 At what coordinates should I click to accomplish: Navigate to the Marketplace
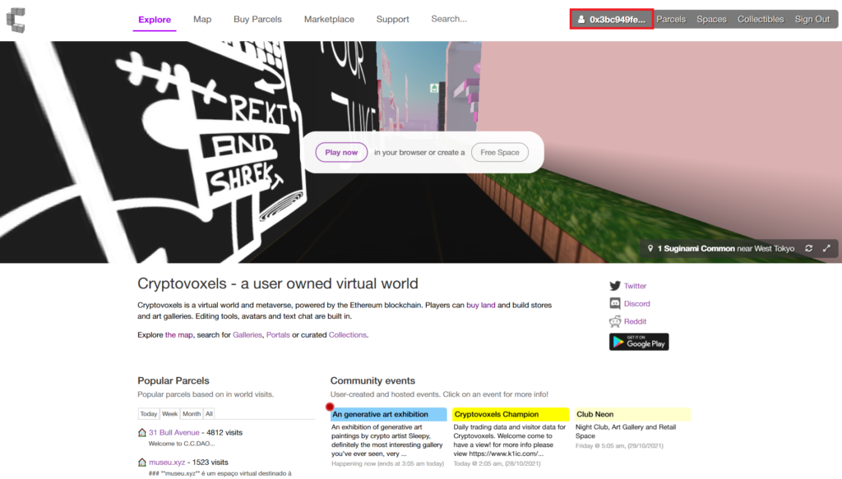[x=329, y=20]
